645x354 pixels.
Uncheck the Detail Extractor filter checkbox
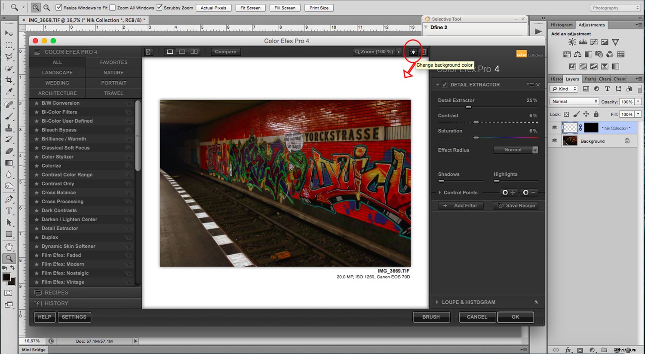coord(444,85)
